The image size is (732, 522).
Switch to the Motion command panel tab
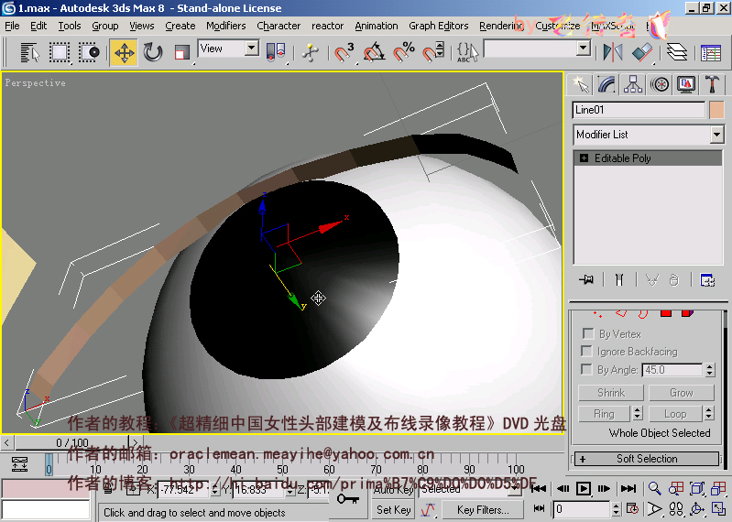click(660, 84)
